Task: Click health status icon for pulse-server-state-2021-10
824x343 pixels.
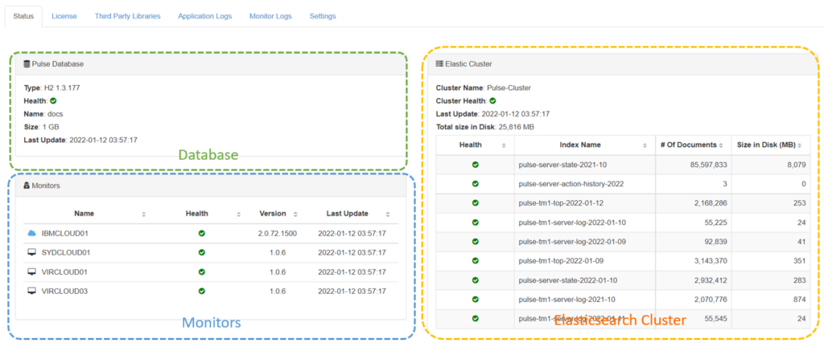Action: (475, 165)
